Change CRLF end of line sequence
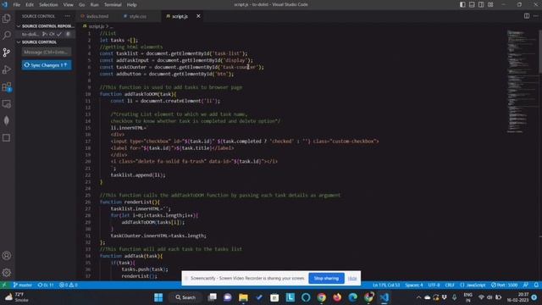 click(450, 285)
